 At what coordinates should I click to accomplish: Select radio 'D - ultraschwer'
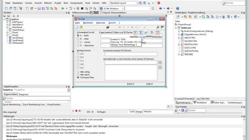(x=78, y=46)
